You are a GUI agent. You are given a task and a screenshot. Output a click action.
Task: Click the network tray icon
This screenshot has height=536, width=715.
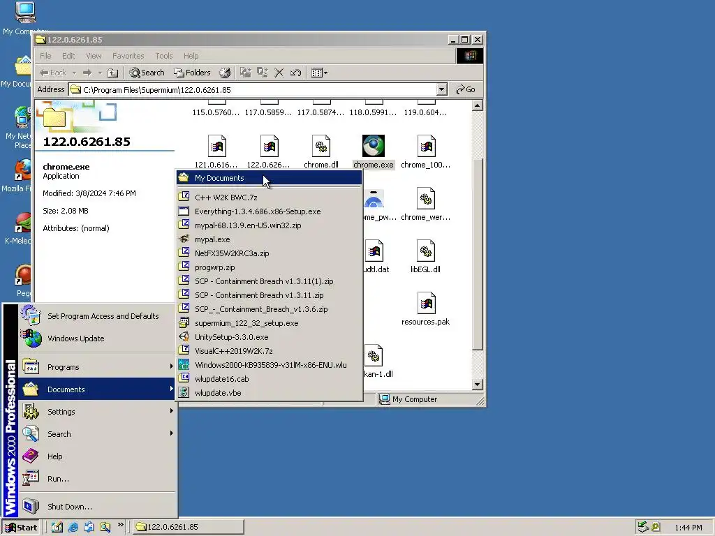coord(643,527)
